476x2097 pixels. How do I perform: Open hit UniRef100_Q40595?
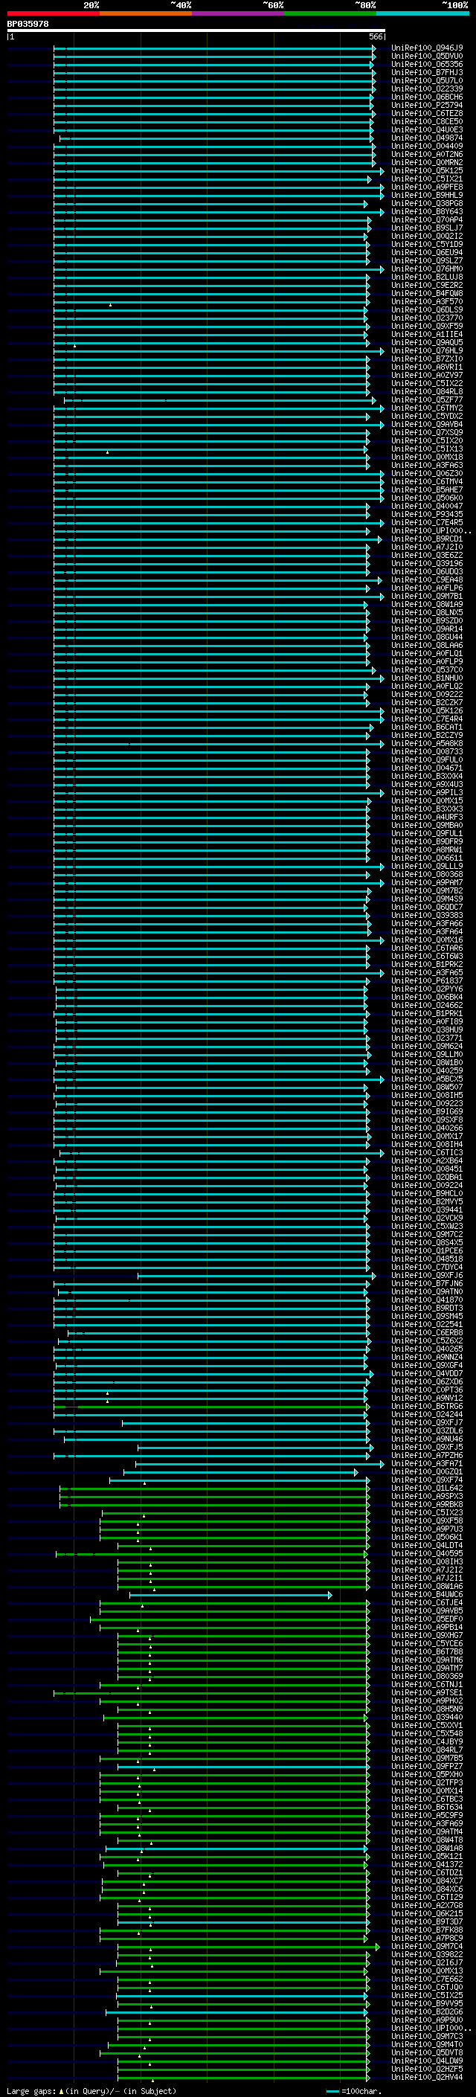pos(427,1554)
